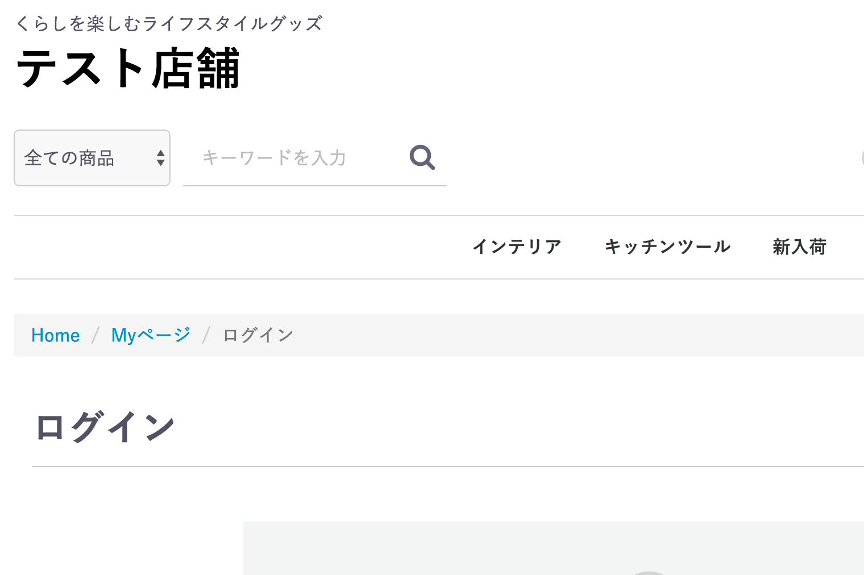Image resolution: width=864 pixels, height=575 pixels.
Task: Click the gray circle icon at right edge
Action: pyautogui.click(x=862, y=159)
